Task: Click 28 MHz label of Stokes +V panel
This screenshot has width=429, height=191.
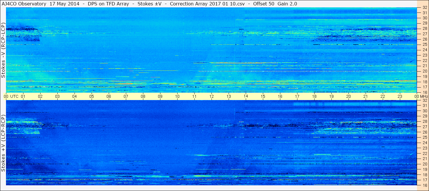Action: click(x=424, y=121)
